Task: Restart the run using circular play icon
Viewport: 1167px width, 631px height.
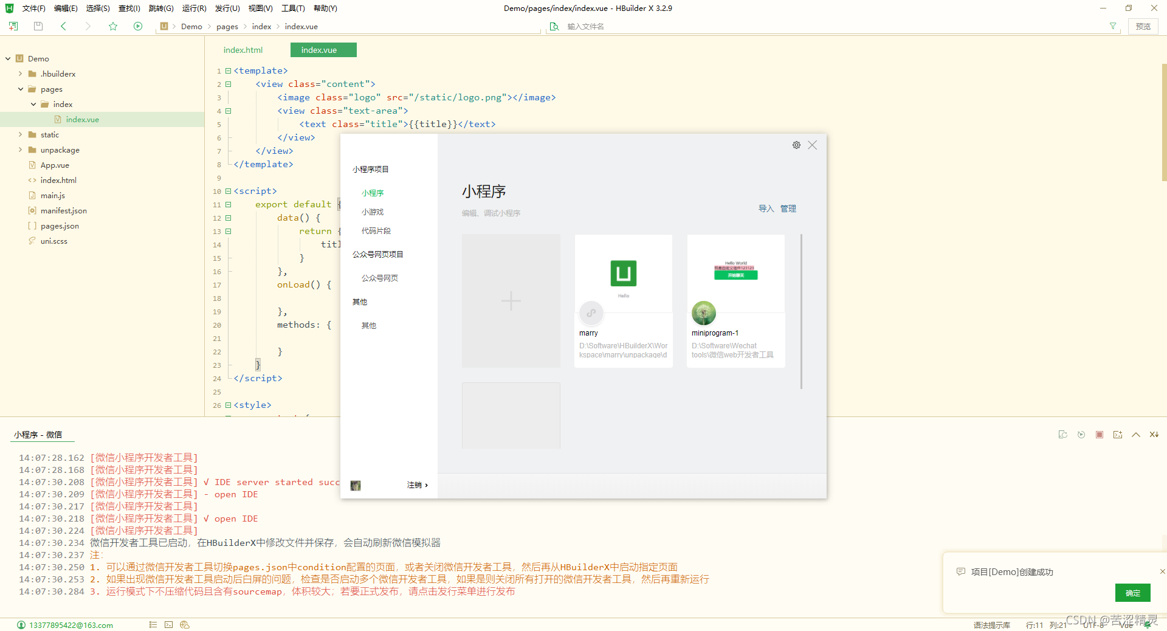Action: click(1081, 434)
